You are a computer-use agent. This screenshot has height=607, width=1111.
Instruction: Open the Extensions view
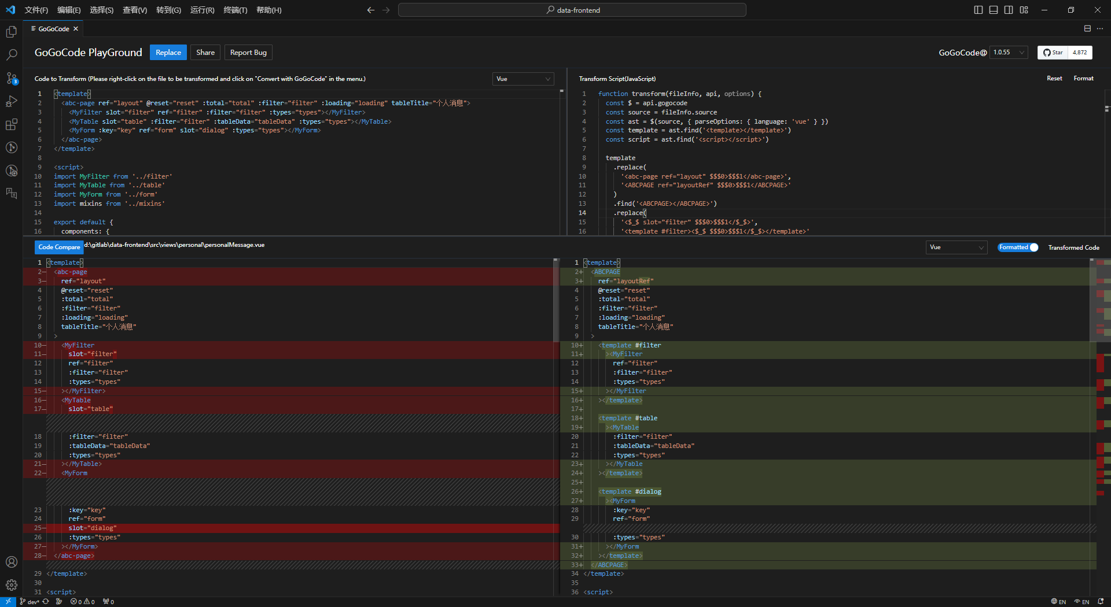pyautogui.click(x=12, y=124)
